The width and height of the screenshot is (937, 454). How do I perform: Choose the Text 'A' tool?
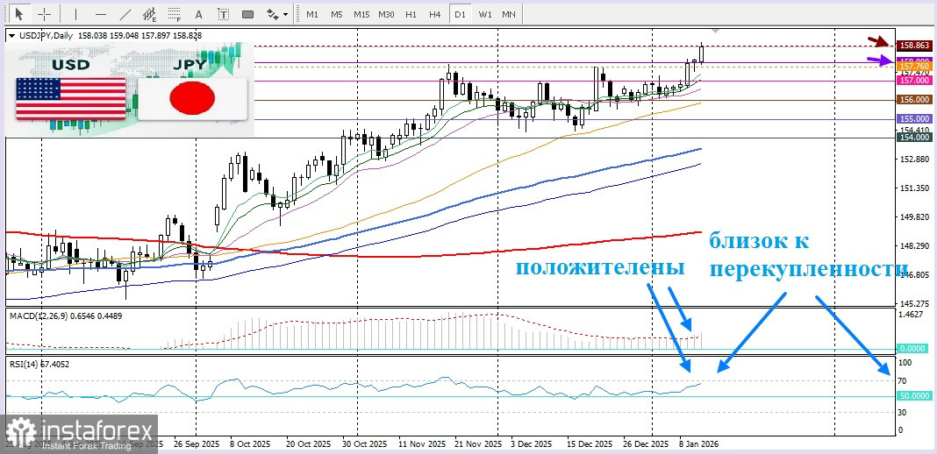(199, 14)
